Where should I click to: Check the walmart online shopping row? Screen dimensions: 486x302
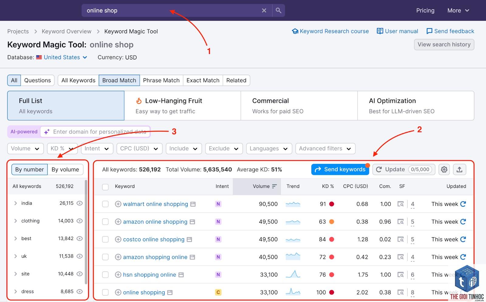[105, 204]
